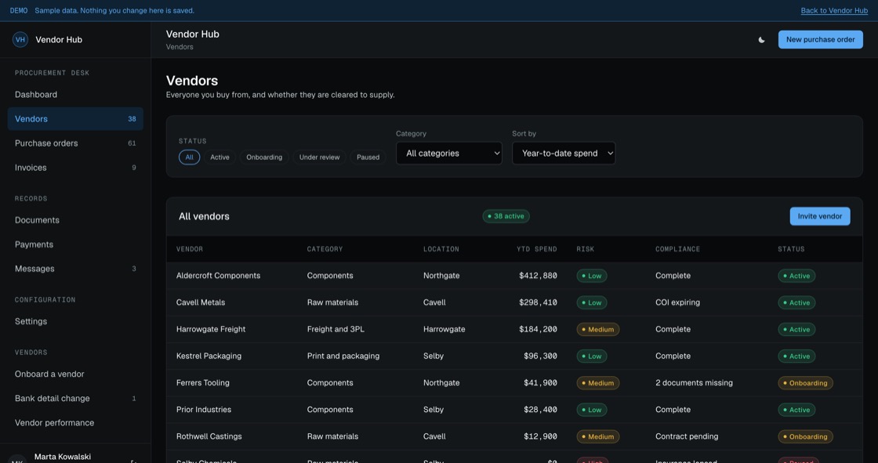This screenshot has height=463, width=878.
Task: Toggle dark mode with the moon icon
Action: [761, 40]
